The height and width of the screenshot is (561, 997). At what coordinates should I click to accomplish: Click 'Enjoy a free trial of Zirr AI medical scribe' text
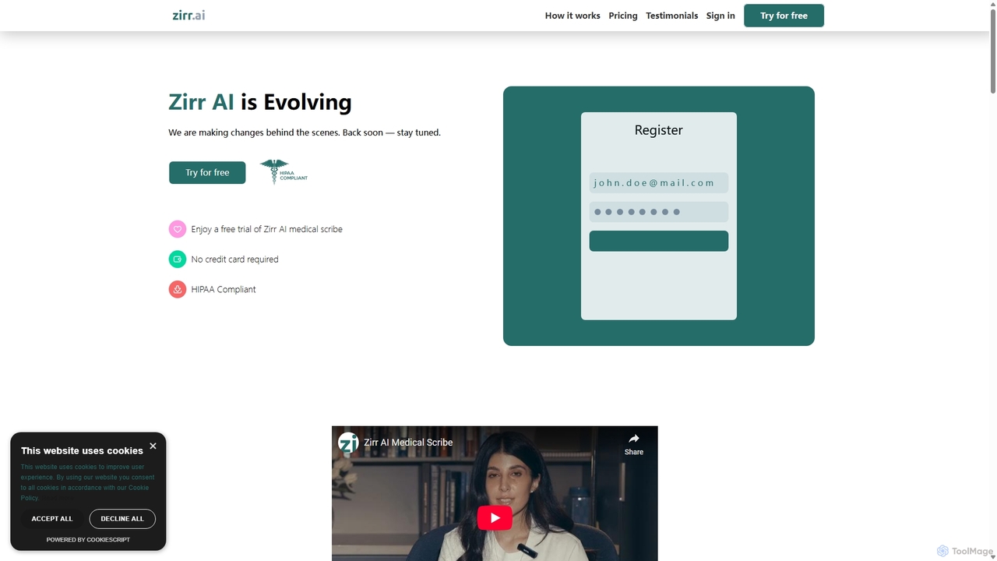point(266,229)
